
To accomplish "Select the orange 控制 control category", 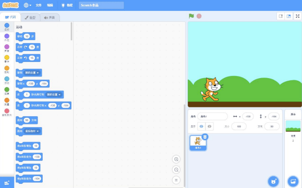I will (x=7, y=70).
